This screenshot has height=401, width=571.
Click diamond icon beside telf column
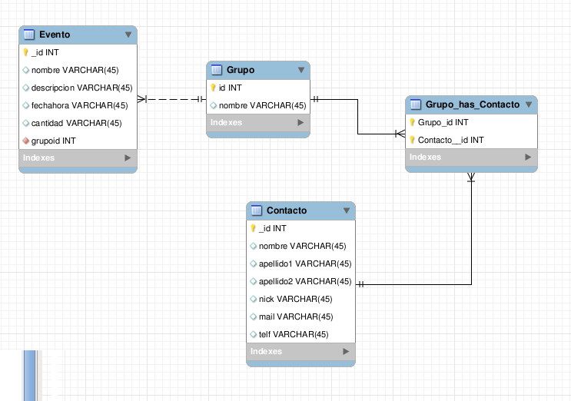tap(254, 334)
